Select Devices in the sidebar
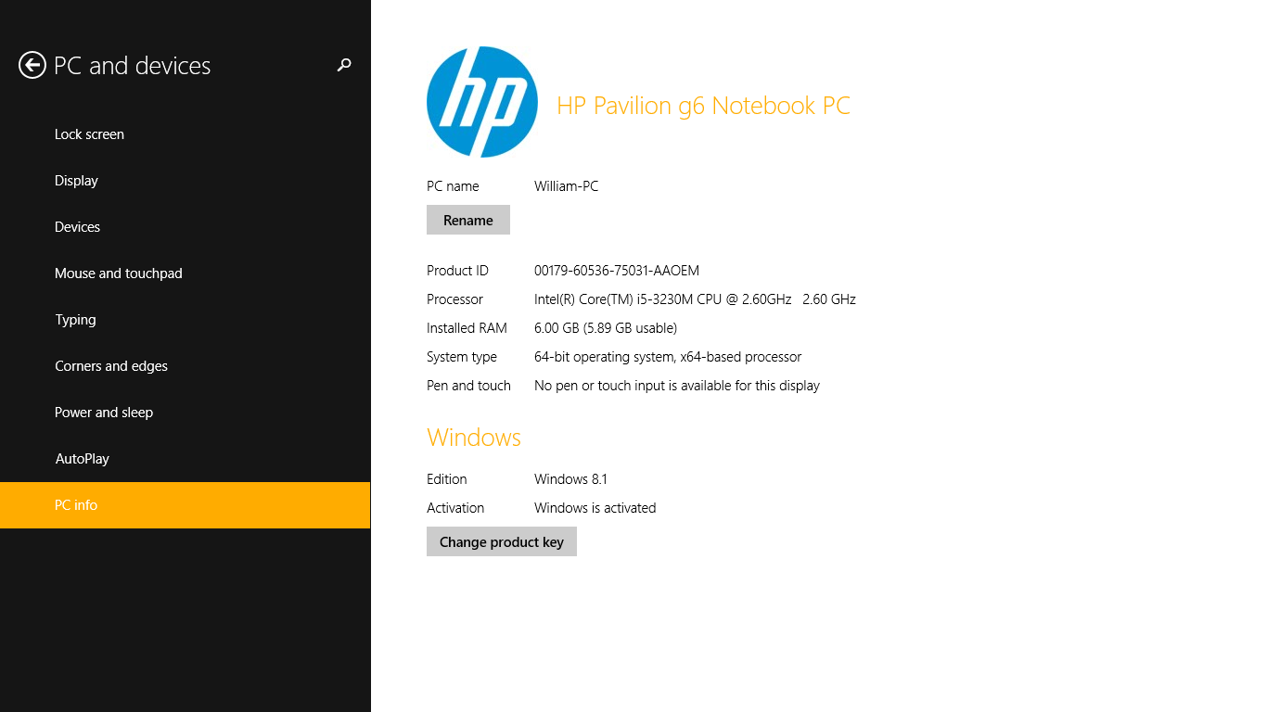Screen dimensions: 1267x712 77,227
